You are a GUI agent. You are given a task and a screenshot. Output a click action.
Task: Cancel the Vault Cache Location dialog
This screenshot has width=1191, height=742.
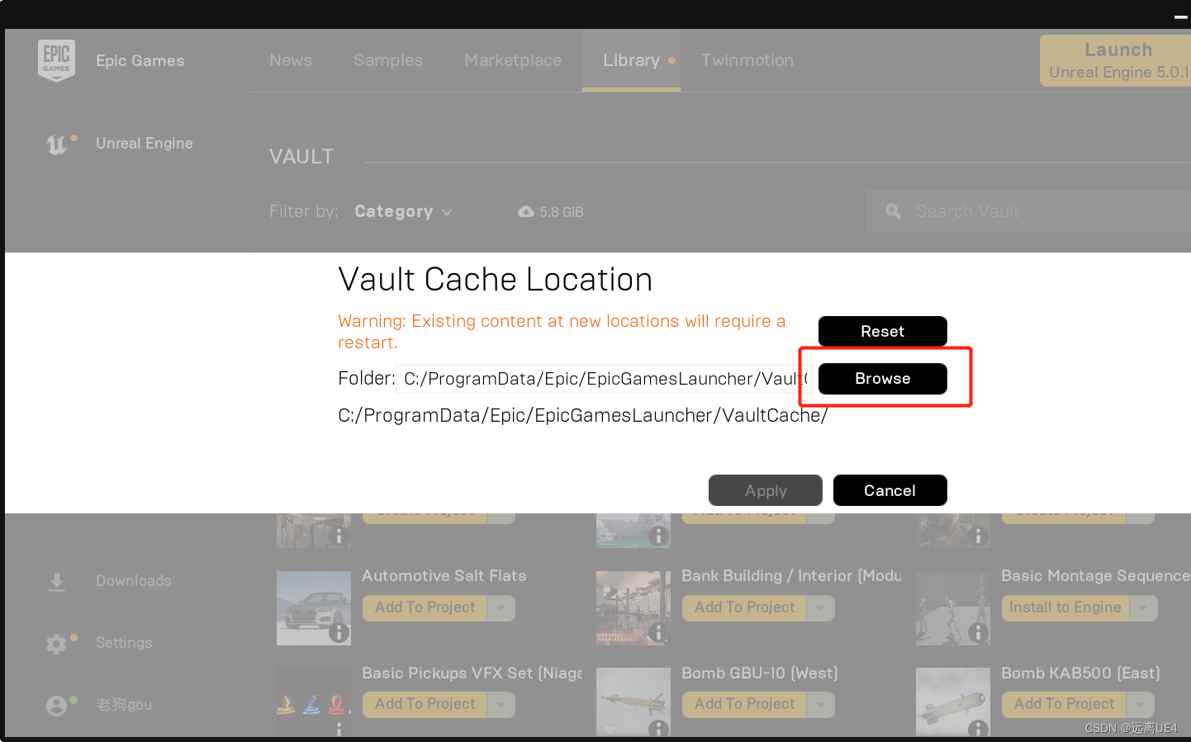click(890, 490)
